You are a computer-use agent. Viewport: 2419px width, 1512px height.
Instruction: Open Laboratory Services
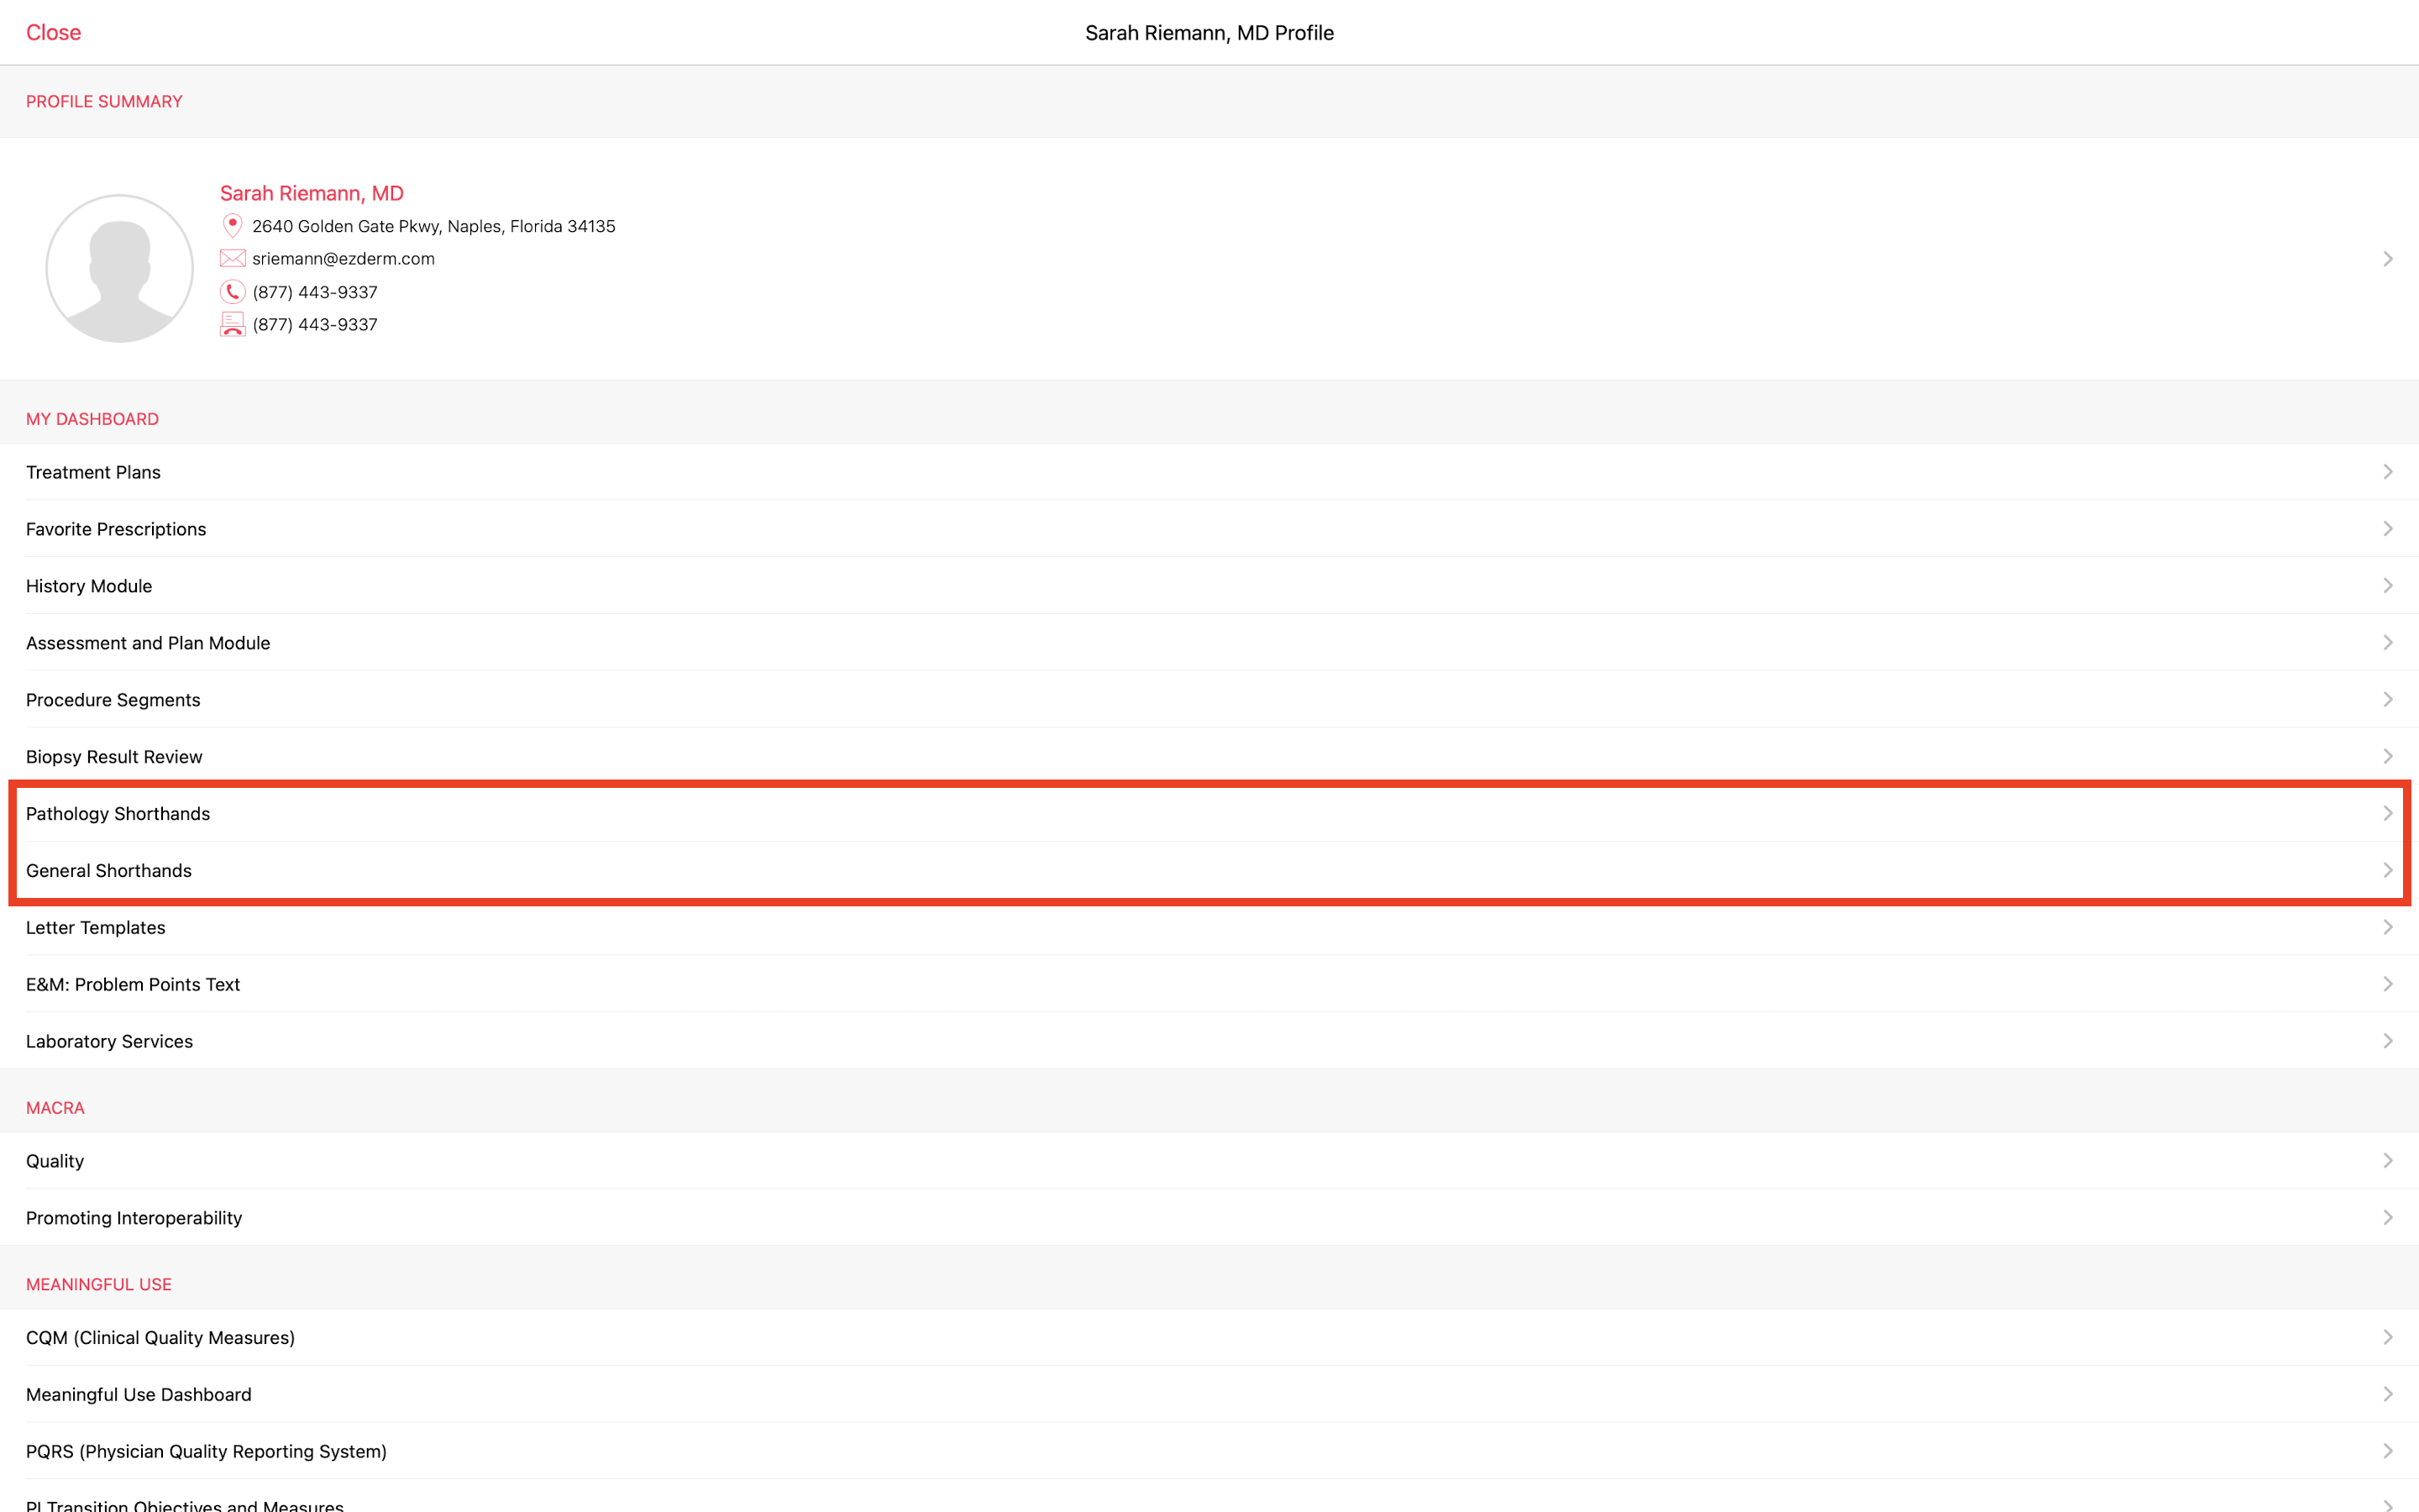pos(1209,1042)
